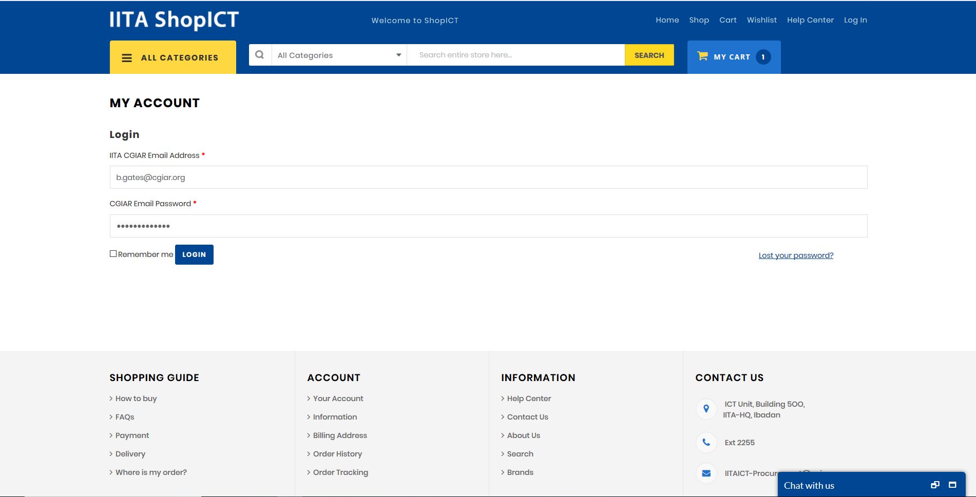Viewport: 976px width, 497px height.
Task: Click the Lost your password? link
Action: pyautogui.click(x=796, y=255)
